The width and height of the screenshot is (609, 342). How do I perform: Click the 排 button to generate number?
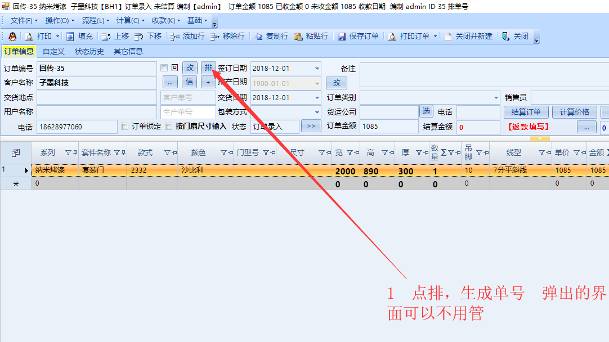[x=208, y=68]
